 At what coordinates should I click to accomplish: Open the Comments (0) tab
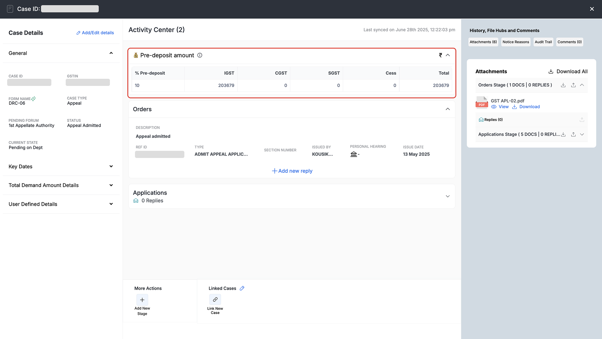pyautogui.click(x=569, y=42)
